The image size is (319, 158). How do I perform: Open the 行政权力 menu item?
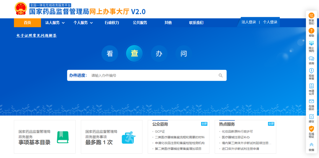pyautogui.click(x=112, y=23)
